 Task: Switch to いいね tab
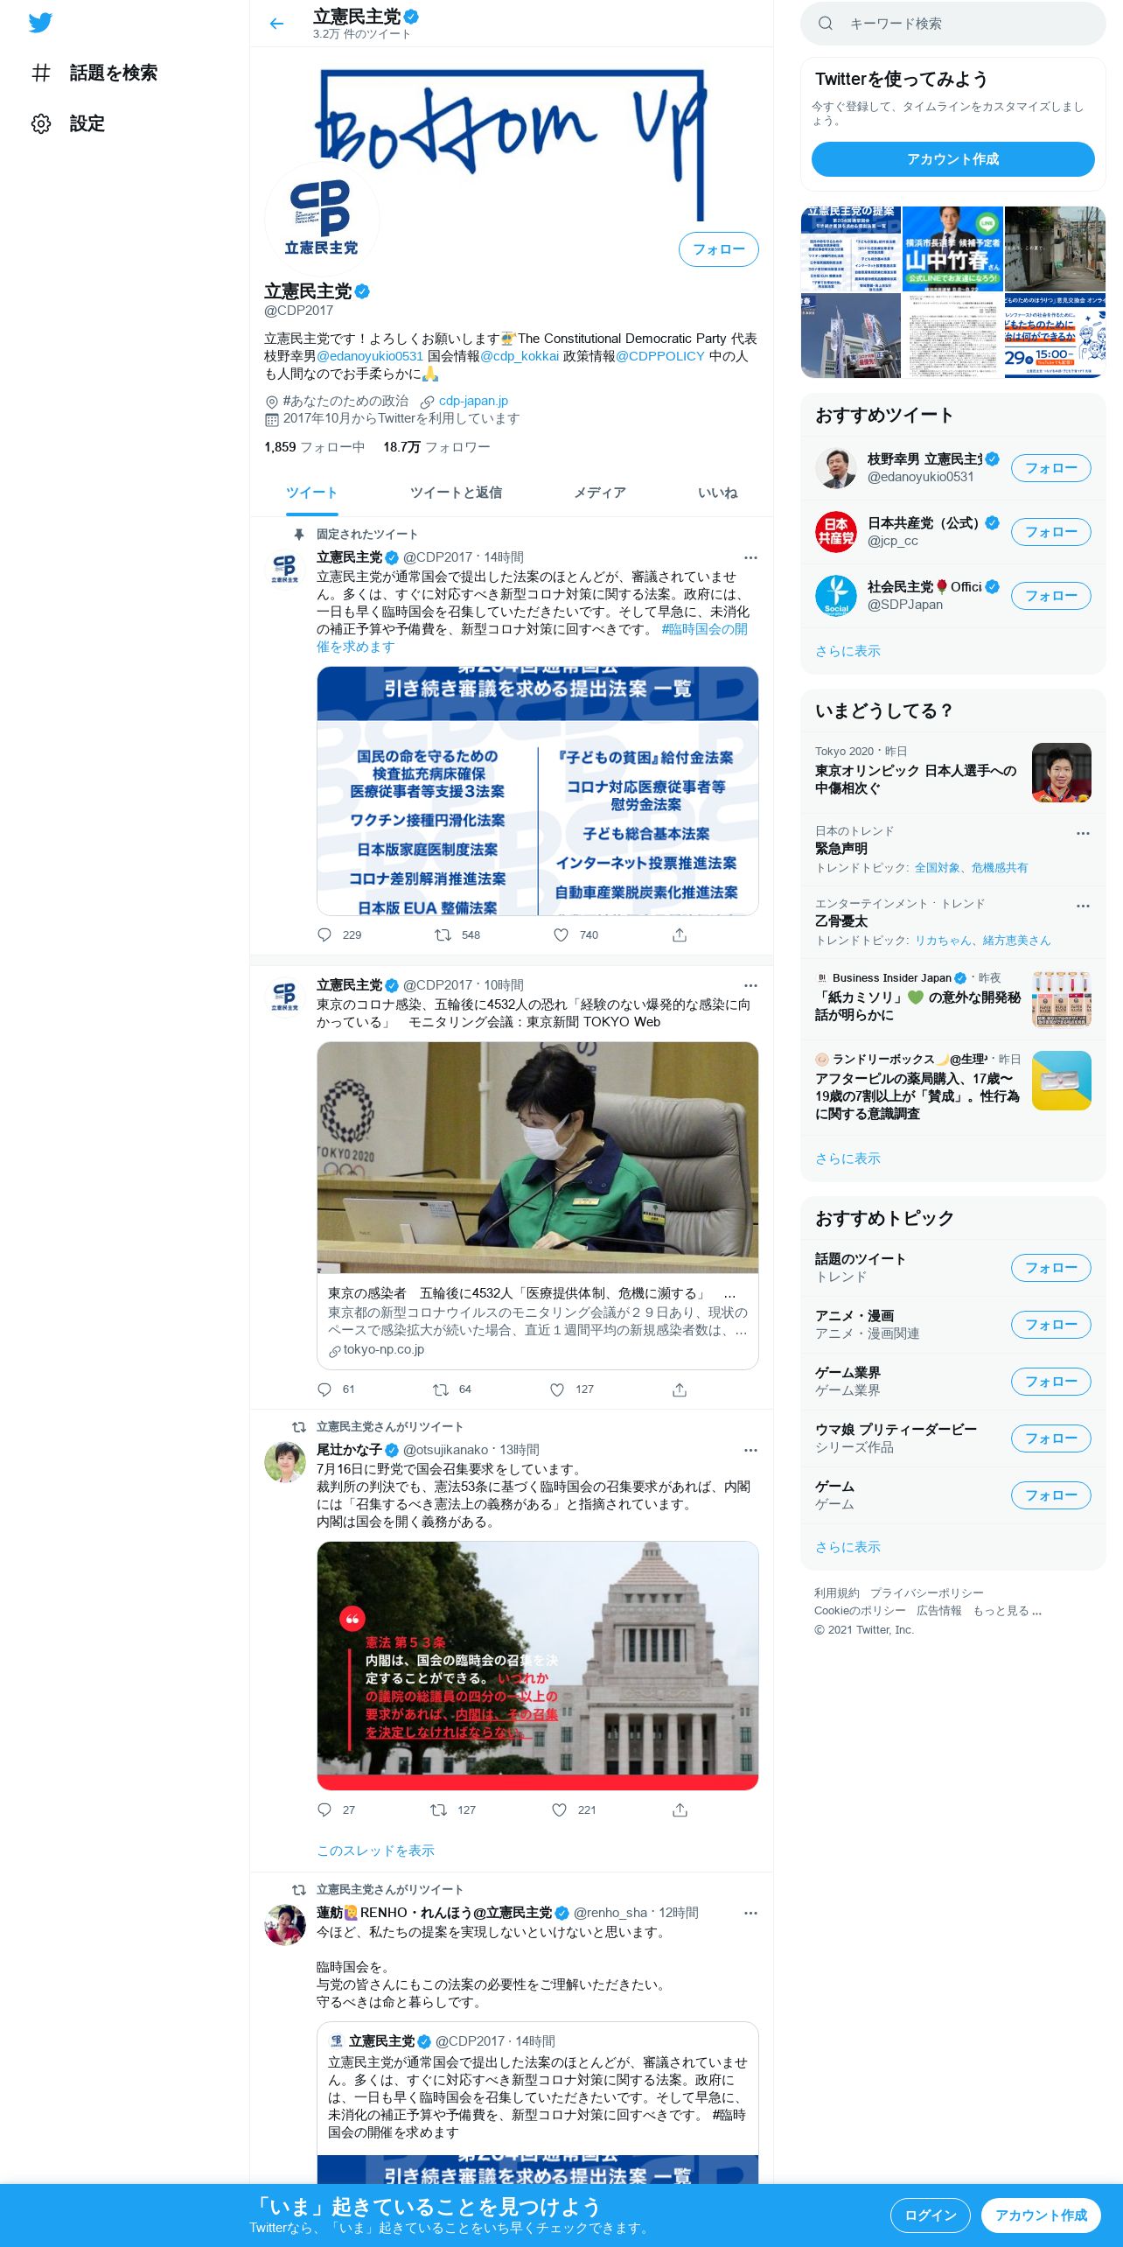[x=717, y=493]
